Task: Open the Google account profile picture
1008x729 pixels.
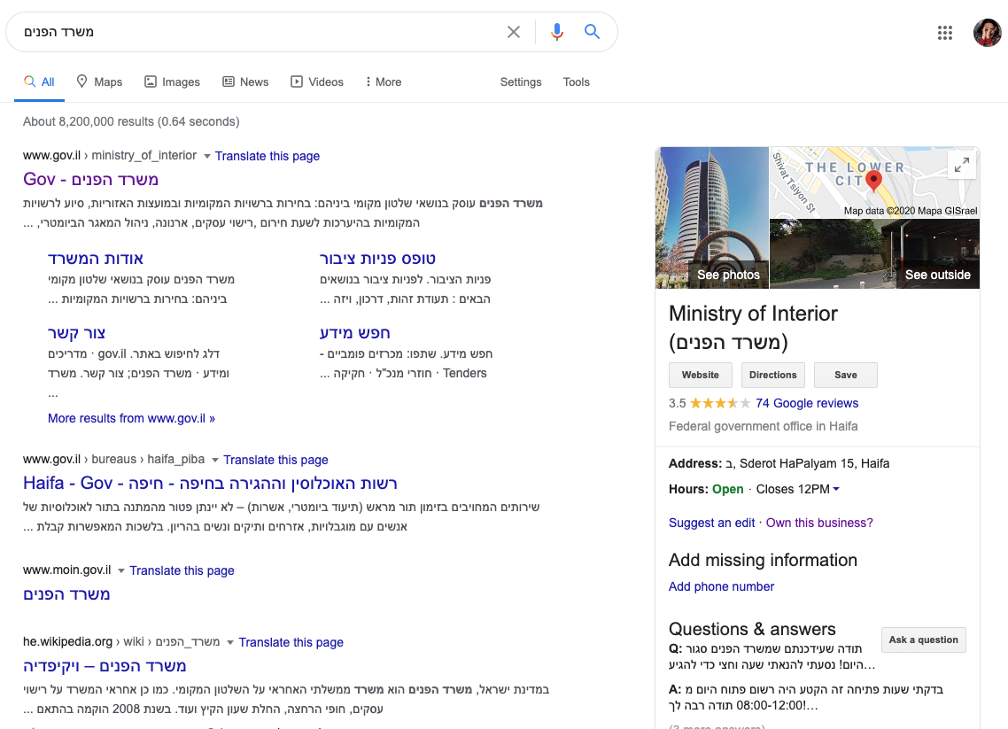Action: [x=988, y=33]
